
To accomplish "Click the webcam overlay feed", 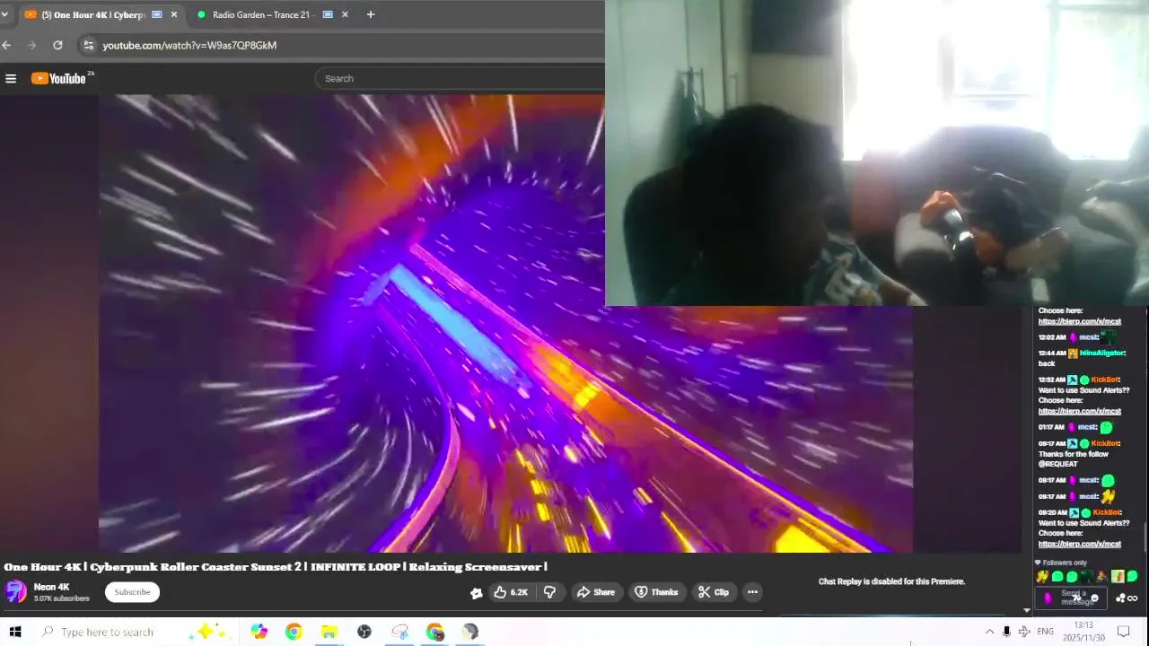I will pyautogui.click(x=877, y=153).
